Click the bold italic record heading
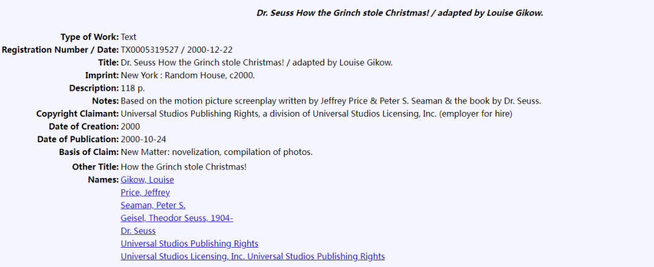This screenshot has height=267, width=654. (x=400, y=13)
